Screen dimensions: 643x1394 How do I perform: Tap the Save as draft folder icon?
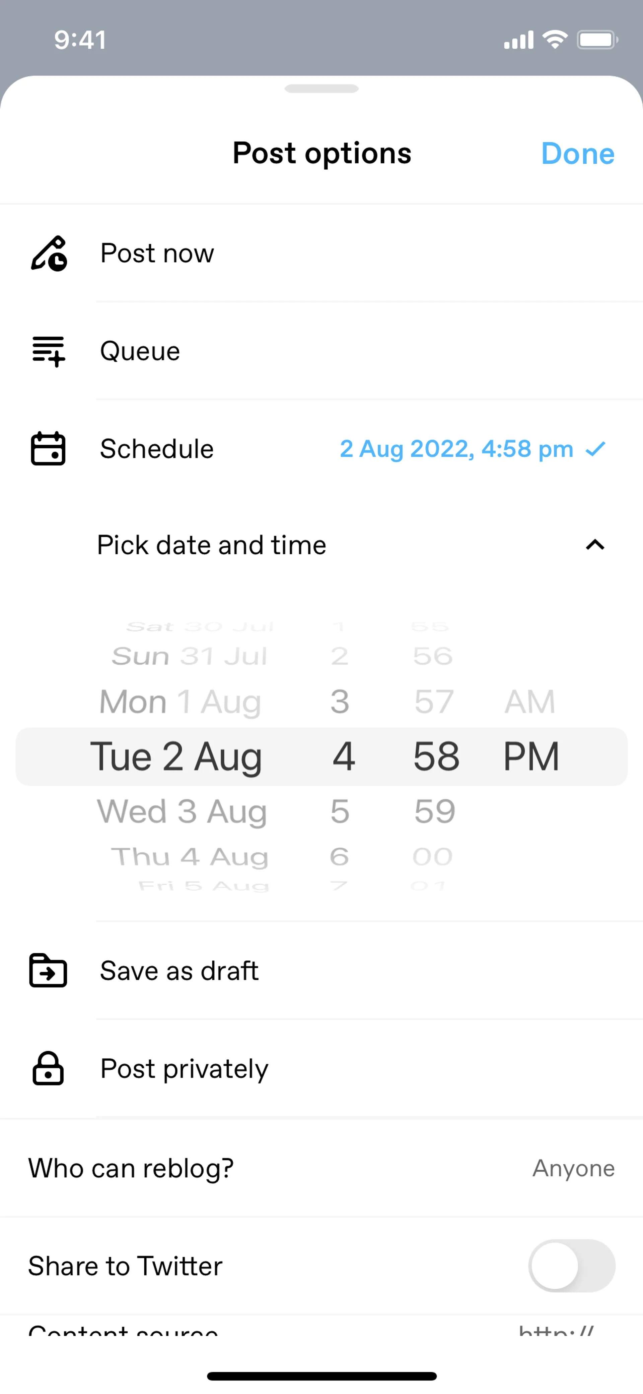(x=48, y=970)
